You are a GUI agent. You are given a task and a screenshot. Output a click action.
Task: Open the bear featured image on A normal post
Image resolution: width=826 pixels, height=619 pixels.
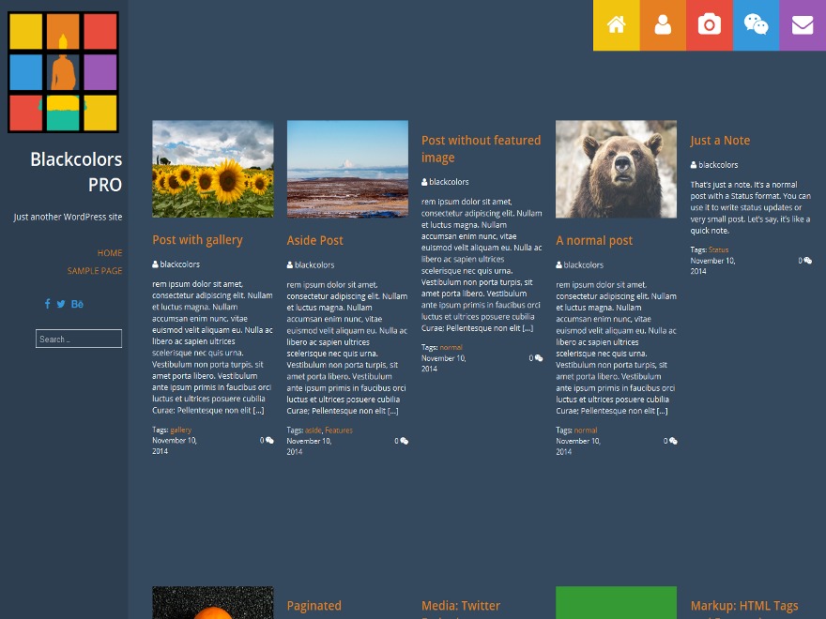pyautogui.click(x=616, y=169)
